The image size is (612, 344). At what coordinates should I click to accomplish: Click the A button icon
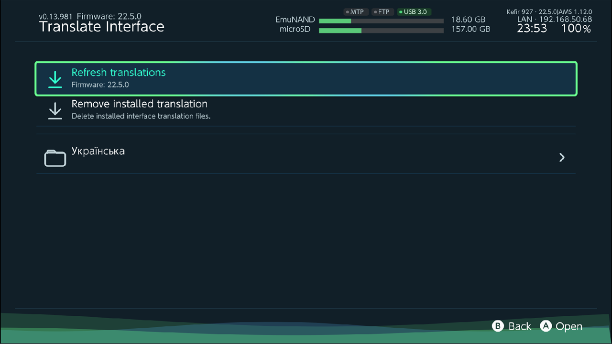(x=546, y=326)
